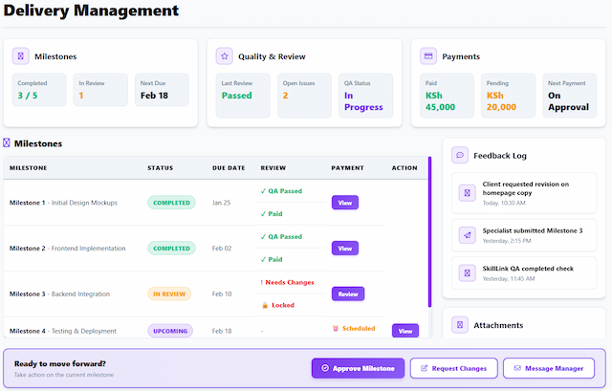
Task: Click the View button for Milestone 2
Action: coord(345,249)
